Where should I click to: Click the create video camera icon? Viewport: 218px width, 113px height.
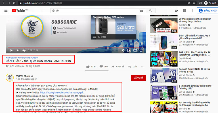click(x=176, y=11)
